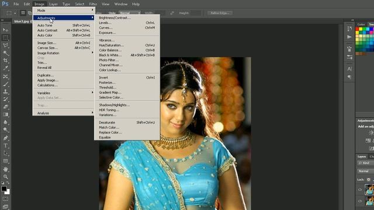The height and width of the screenshot is (210, 374).
Task: Select the Rectangle shape tool
Action: (x=5, y=161)
